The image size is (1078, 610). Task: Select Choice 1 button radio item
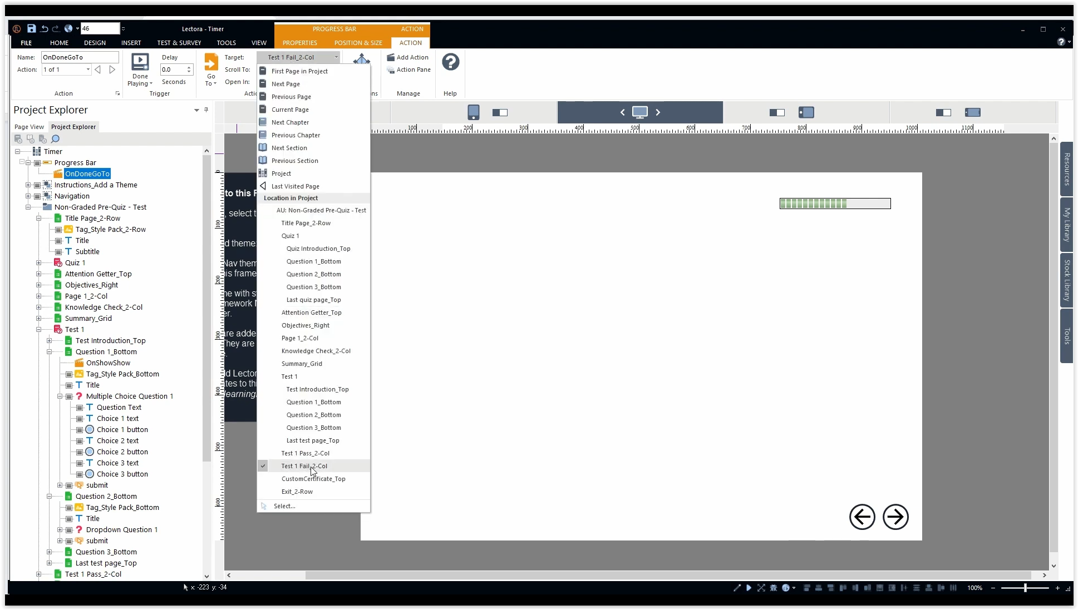click(122, 430)
